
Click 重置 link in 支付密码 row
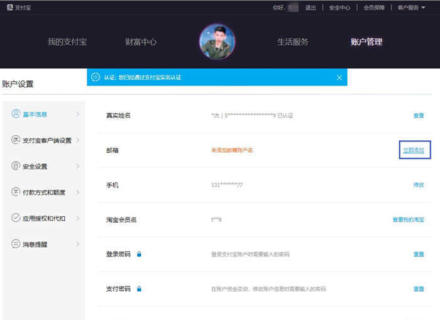(419, 289)
